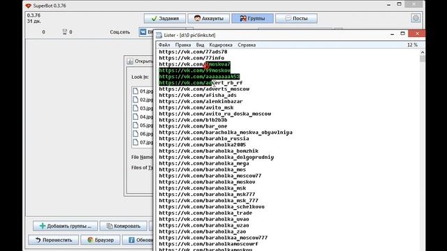Click the line https://vk.com/baracholka_moskva_obyavlniya
The height and width of the screenshot is (251, 447).
(226, 132)
